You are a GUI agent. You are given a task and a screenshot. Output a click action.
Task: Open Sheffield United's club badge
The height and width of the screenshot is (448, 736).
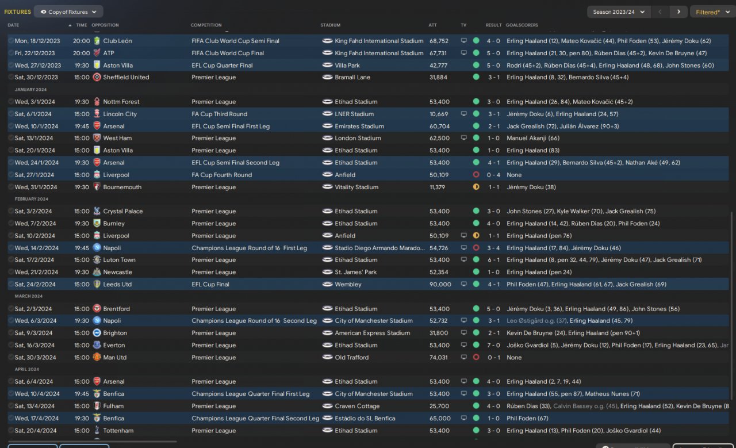(x=97, y=77)
